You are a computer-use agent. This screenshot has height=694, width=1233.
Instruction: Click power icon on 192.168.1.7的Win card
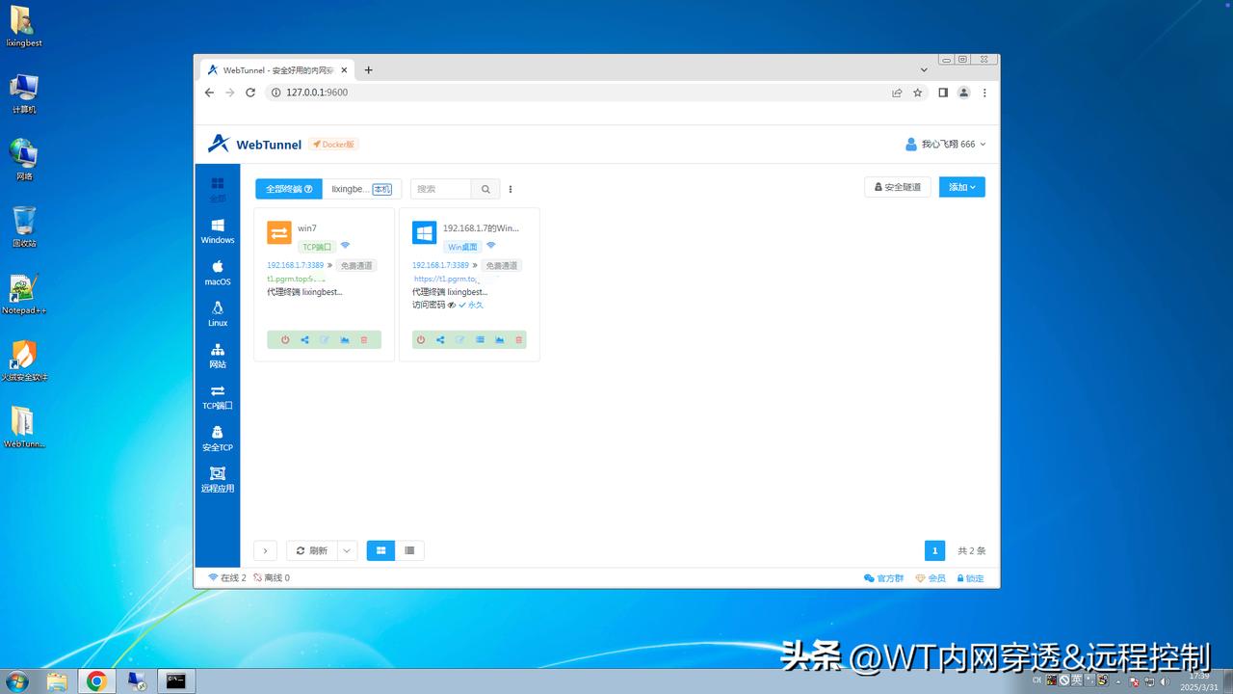[420, 339]
